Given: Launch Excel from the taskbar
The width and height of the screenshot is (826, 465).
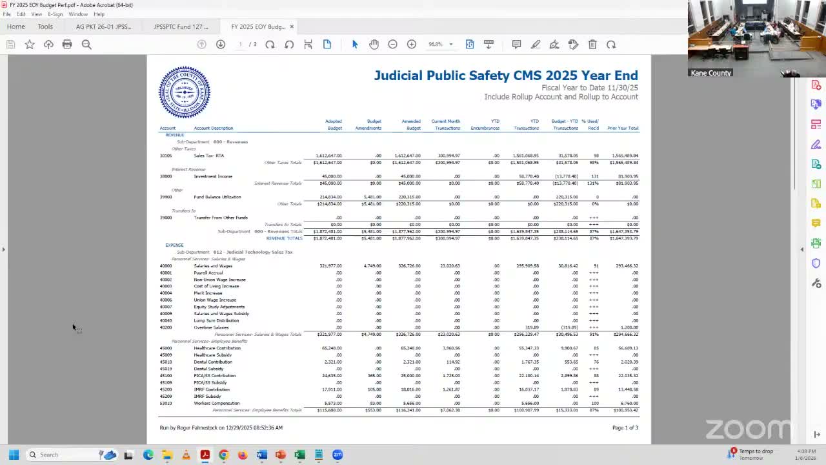Looking at the screenshot, I should (299, 455).
